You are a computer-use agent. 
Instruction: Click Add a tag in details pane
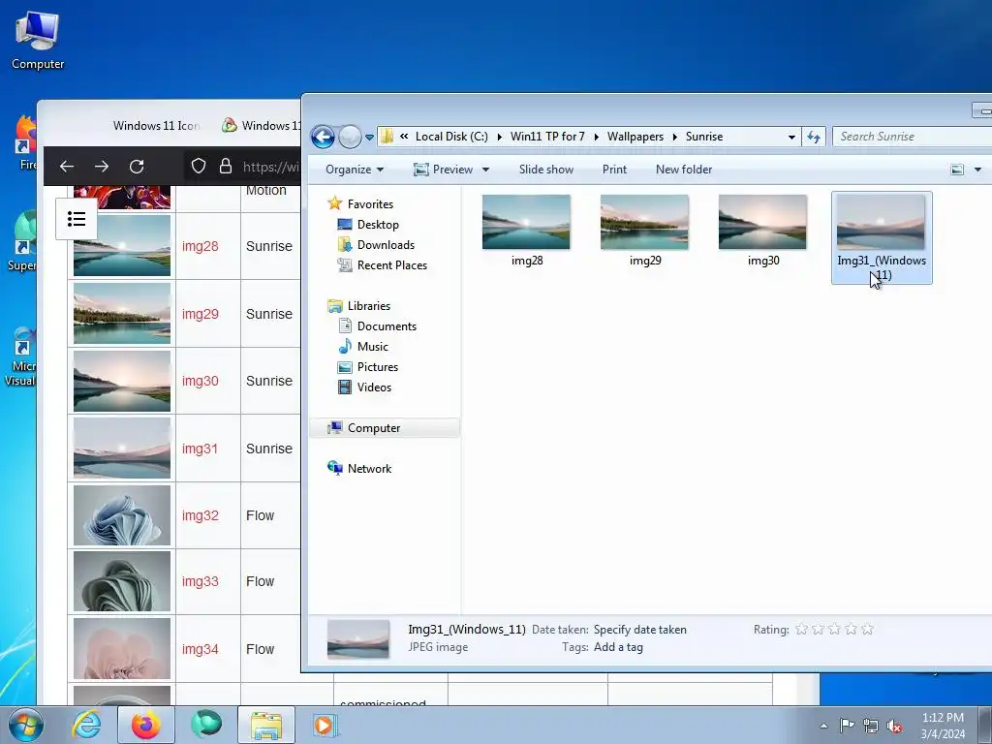coord(618,647)
